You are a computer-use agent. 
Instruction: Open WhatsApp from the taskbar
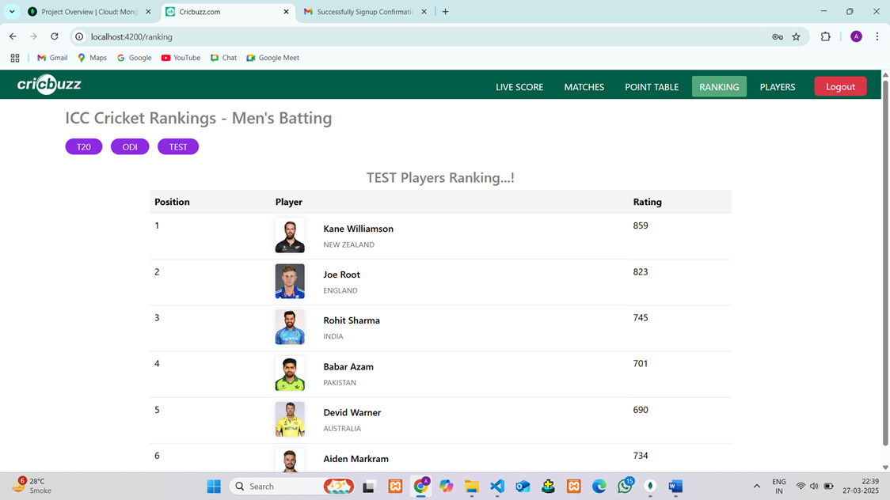625,487
